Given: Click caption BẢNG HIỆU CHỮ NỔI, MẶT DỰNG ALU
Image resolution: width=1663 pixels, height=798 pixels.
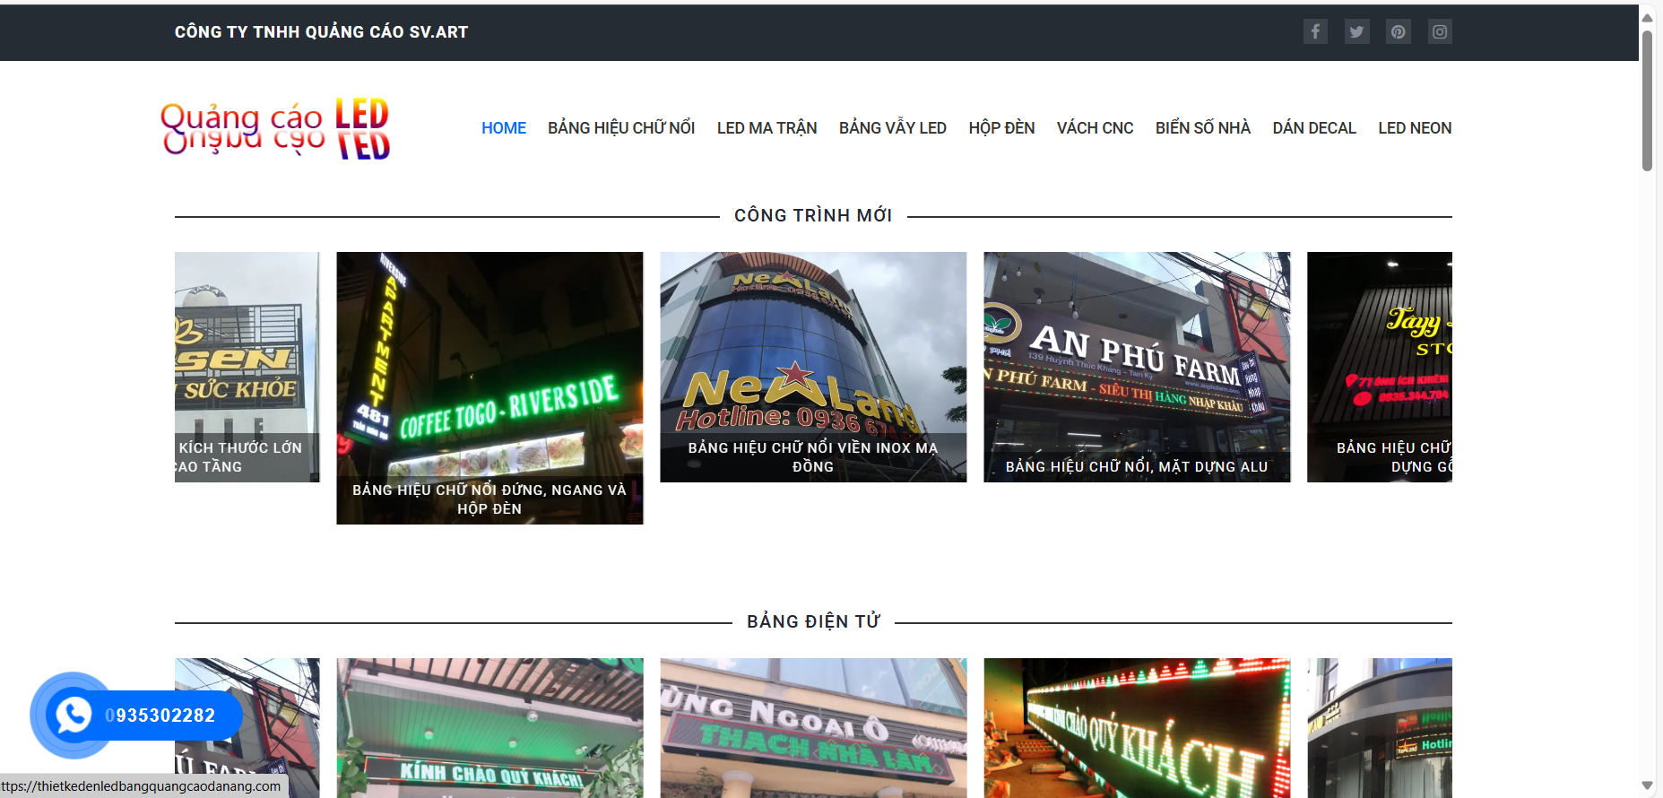Looking at the screenshot, I should pos(1137,466).
